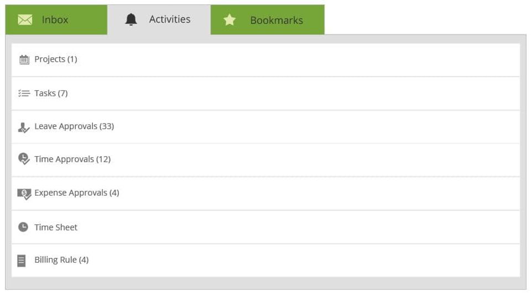Open the Time Sheet entry
This screenshot has width=531, height=294.
pos(56,227)
